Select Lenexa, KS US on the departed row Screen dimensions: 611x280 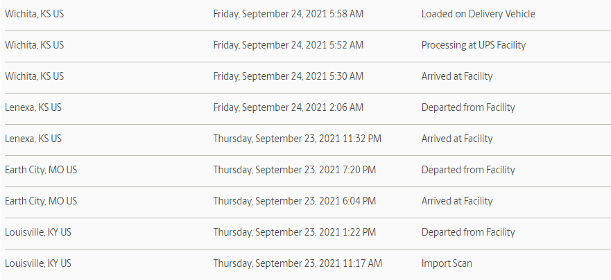(x=33, y=107)
